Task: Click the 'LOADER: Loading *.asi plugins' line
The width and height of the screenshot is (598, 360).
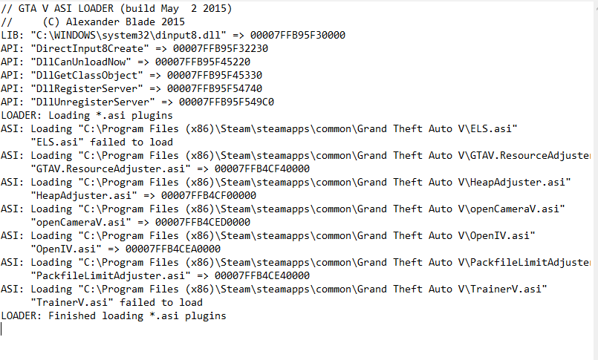Action: (87, 115)
